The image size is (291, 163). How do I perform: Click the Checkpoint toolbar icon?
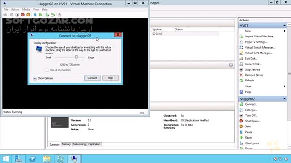[x=47, y=15]
